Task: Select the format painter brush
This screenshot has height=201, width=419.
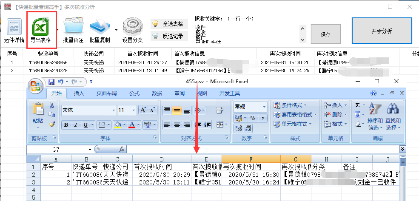Action: point(52,124)
